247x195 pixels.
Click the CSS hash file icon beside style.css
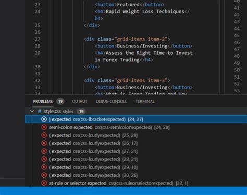pos(40,112)
